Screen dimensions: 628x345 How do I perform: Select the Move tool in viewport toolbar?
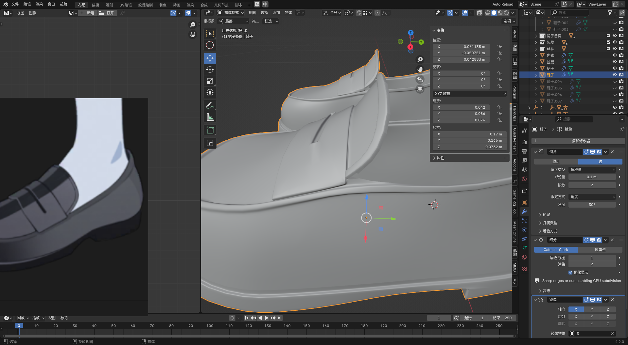210,58
